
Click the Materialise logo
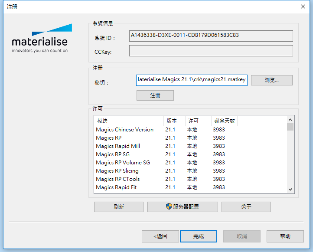pyautogui.click(x=39, y=39)
